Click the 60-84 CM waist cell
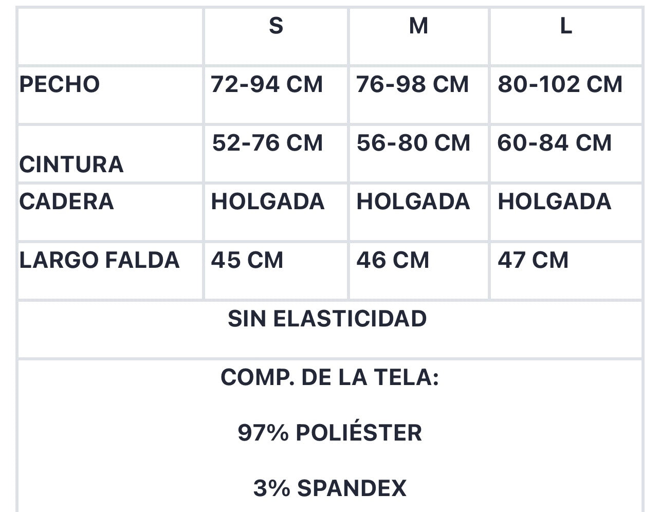The width and height of the screenshot is (660, 512). [x=555, y=143]
